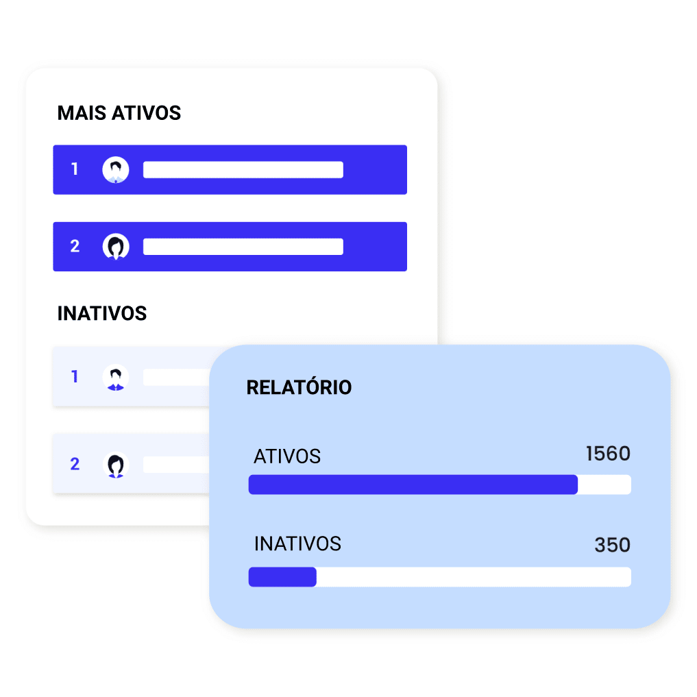Click the 1560 active count value
Viewport: 697px width, 697px height.
[608, 454]
